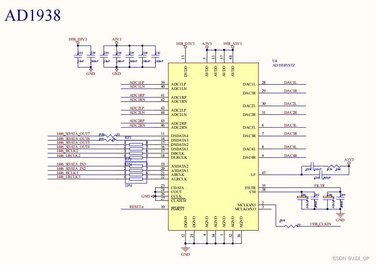Select the C30 390pF capacitor symbol
This screenshot has height=265, width=376.
(x=321, y=175)
